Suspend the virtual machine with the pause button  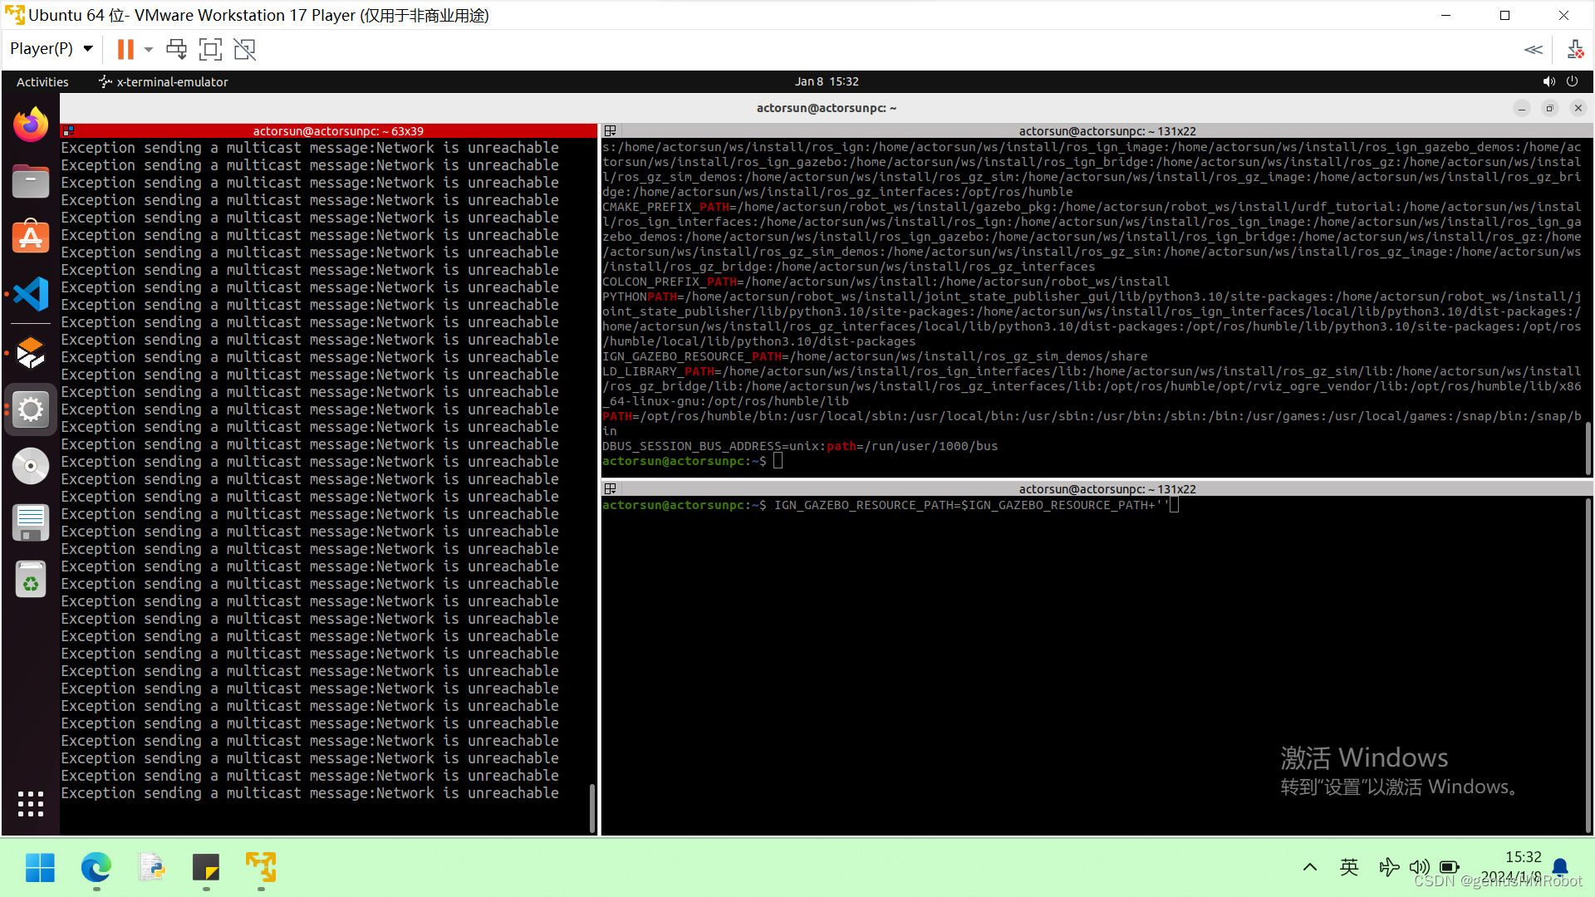pos(124,49)
